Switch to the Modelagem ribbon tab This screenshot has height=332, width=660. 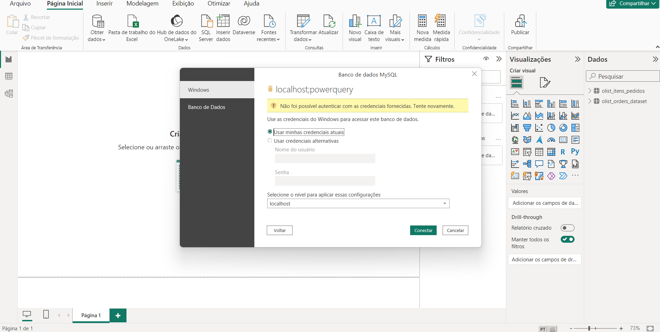coord(142,4)
